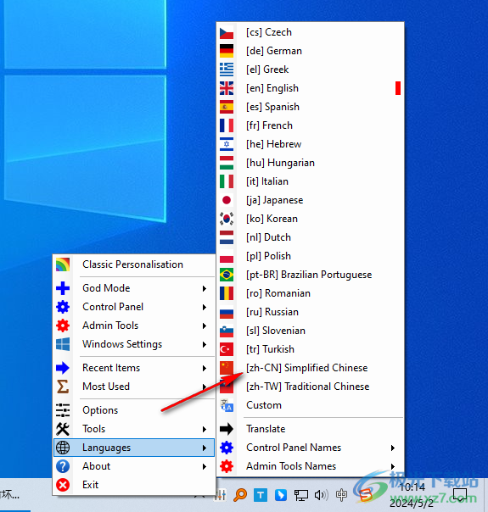488x512 pixels.
Task: Click the Turkish flag icon
Action: pyautogui.click(x=227, y=349)
